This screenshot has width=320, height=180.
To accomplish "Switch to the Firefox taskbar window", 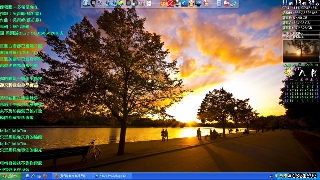I will coord(72,176).
